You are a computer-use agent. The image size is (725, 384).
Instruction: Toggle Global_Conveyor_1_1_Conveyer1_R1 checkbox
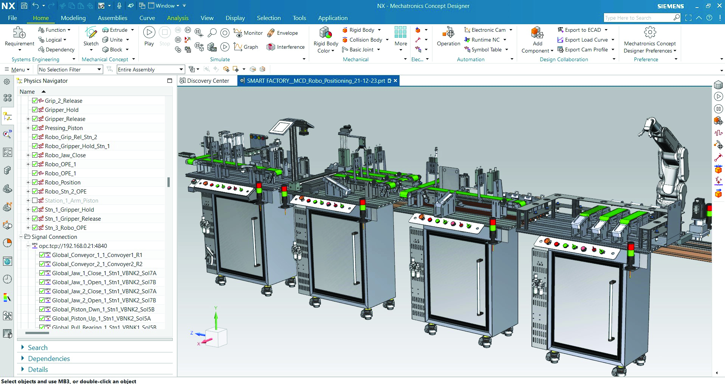click(x=42, y=255)
